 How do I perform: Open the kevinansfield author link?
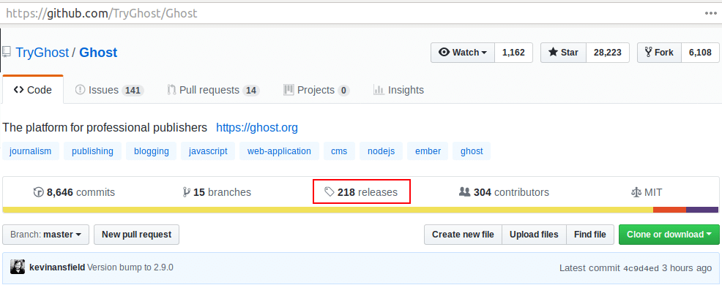(57, 267)
